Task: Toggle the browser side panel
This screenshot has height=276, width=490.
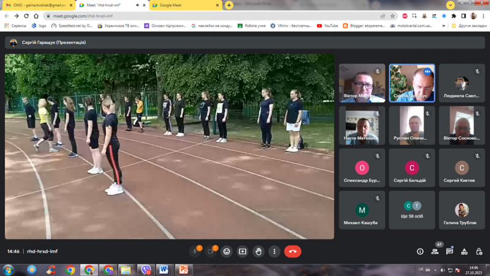Action: pos(464,16)
